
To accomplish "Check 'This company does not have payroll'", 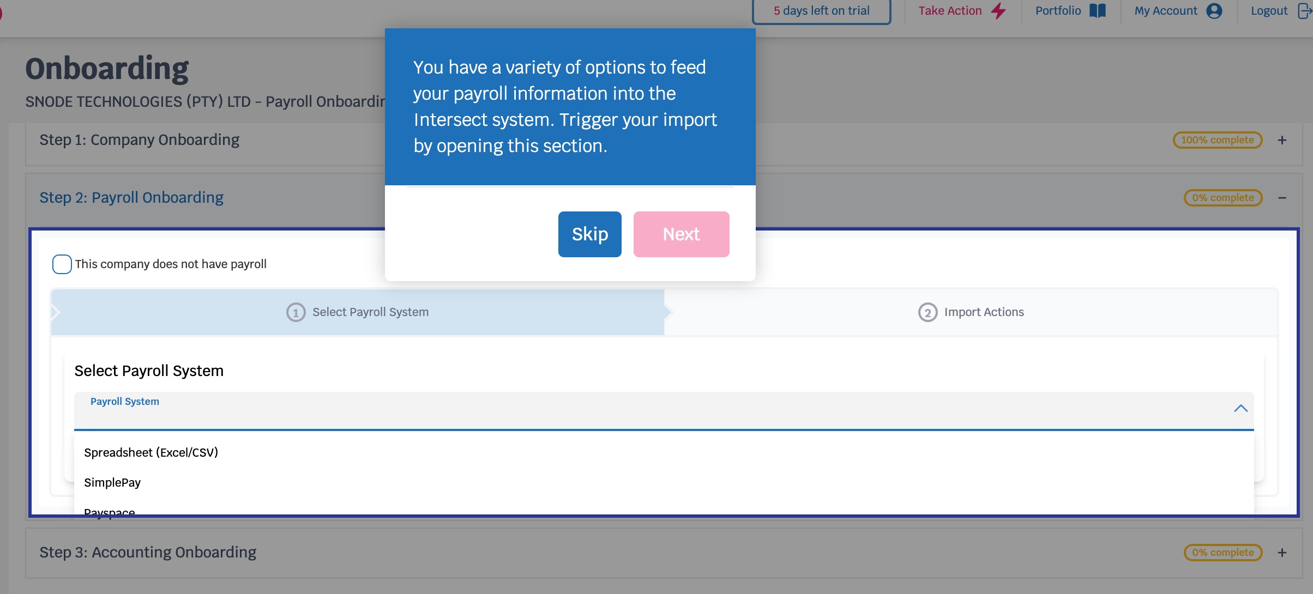I will click(62, 264).
